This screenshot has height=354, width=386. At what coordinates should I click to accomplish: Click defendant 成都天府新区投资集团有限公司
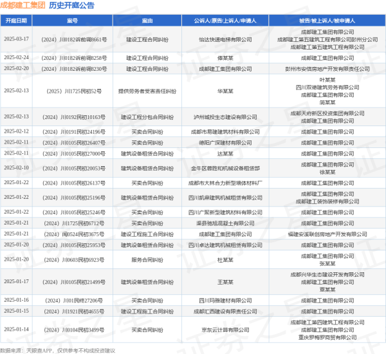coord(327,113)
